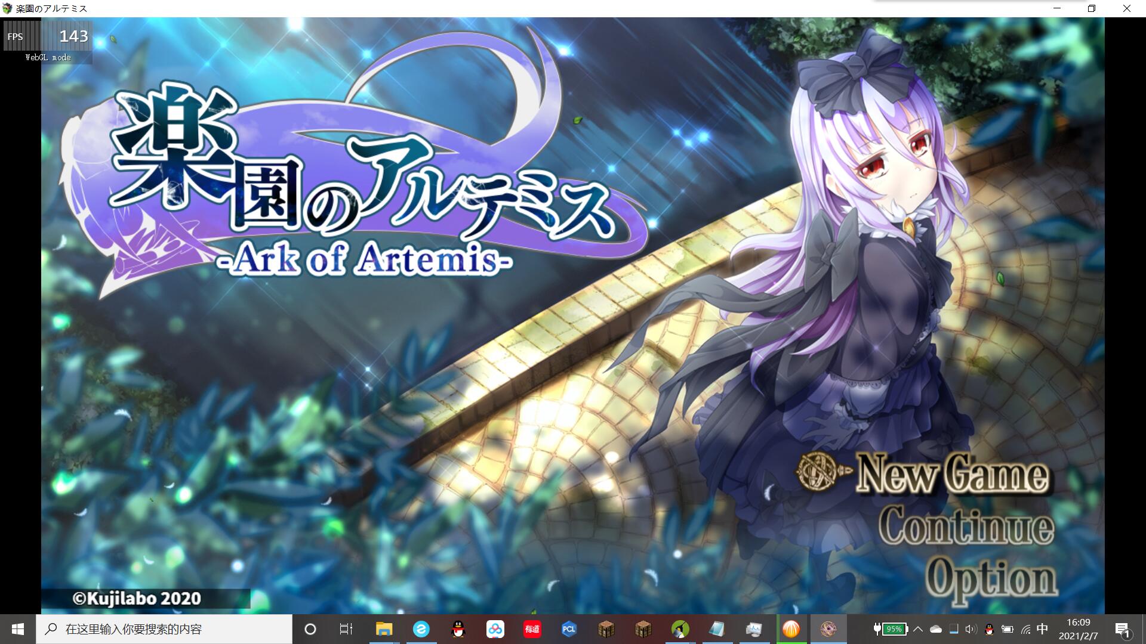Open QQ penguin app on taskbar

point(458,629)
